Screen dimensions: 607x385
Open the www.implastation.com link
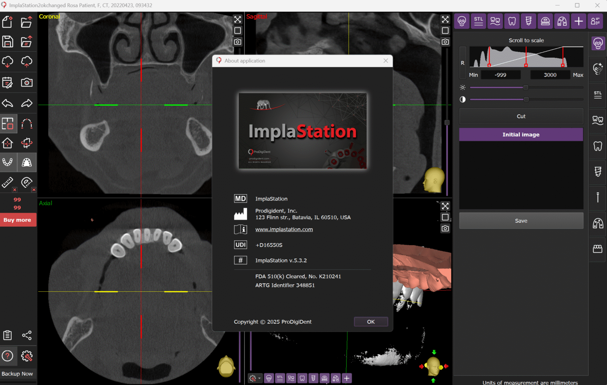pyautogui.click(x=284, y=229)
